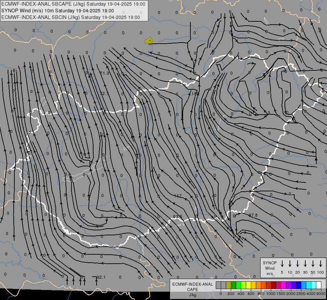Click the 2500 tick label in CAPE legend
This screenshot has height=300, width=327.
point(301,294)
